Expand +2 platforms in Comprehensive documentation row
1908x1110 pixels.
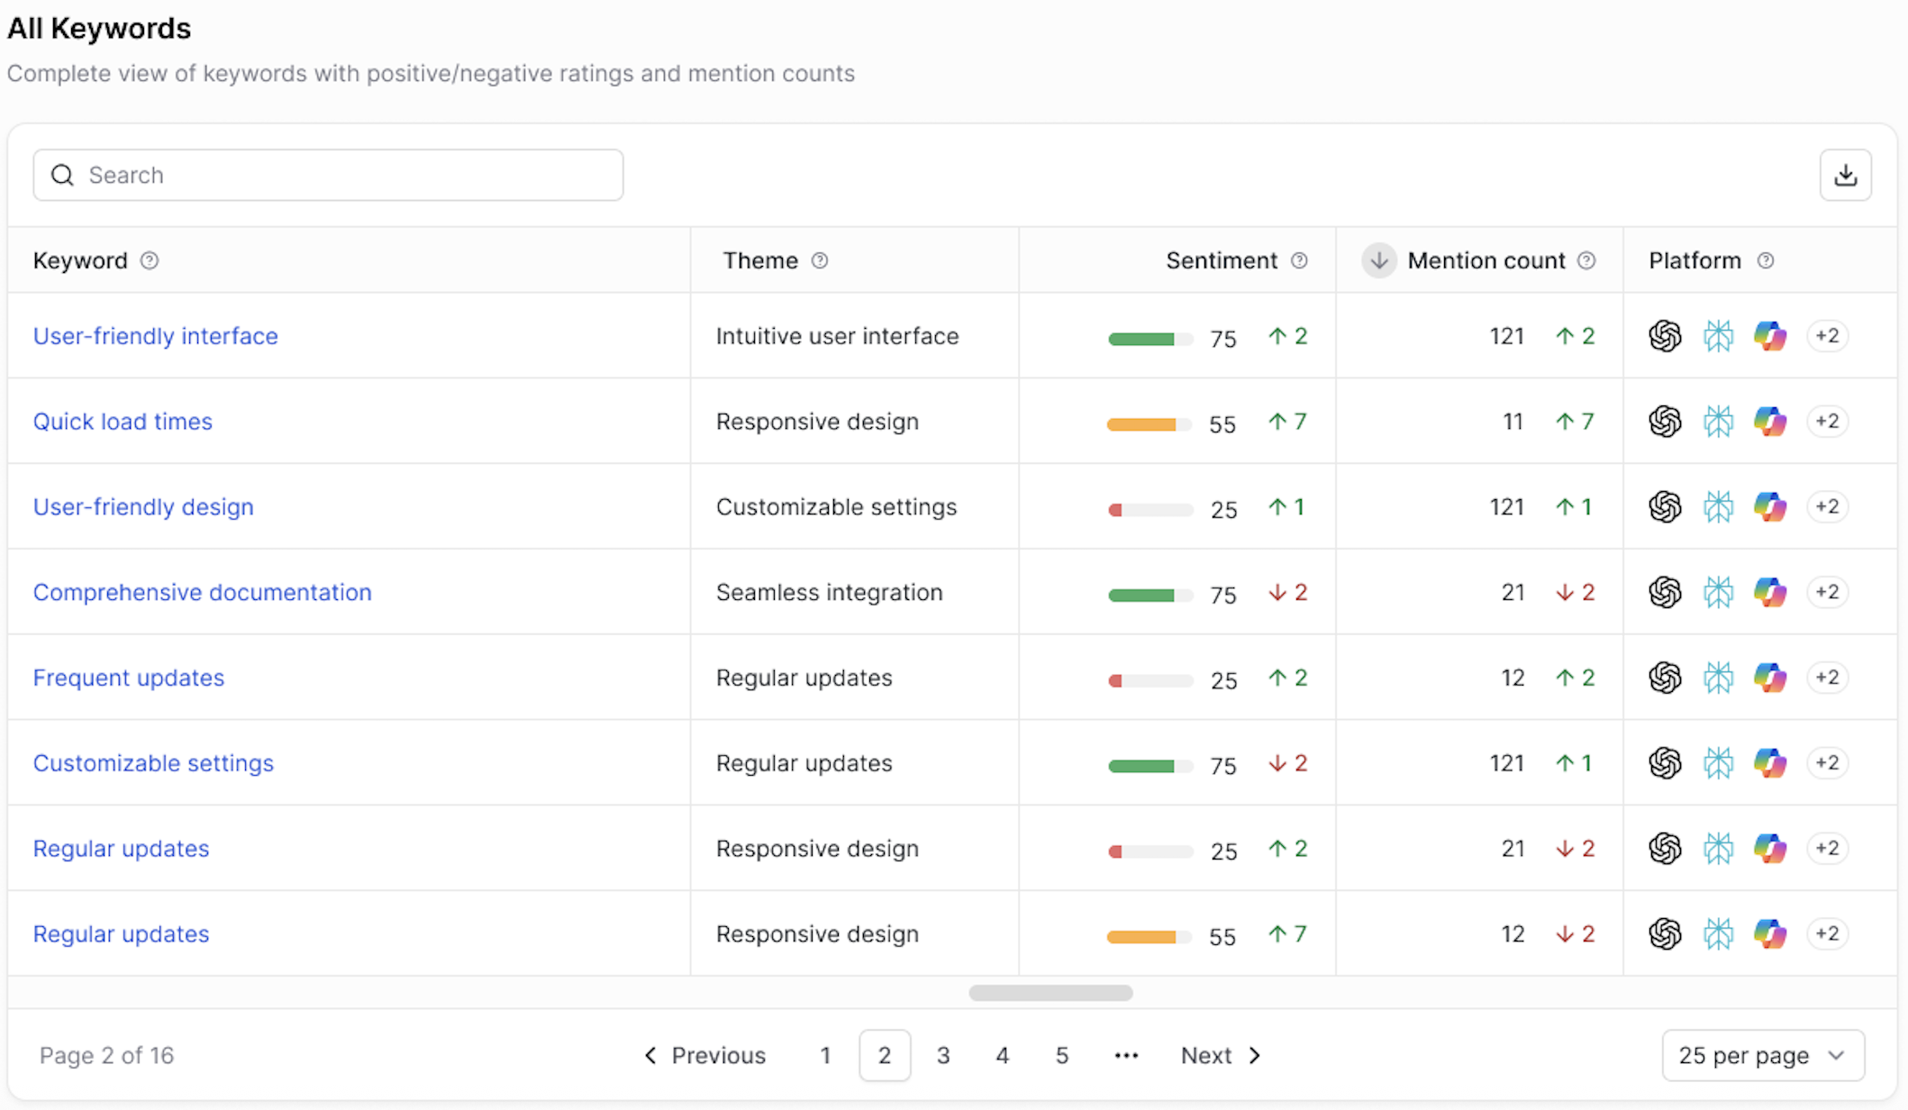coord(1827,592)
